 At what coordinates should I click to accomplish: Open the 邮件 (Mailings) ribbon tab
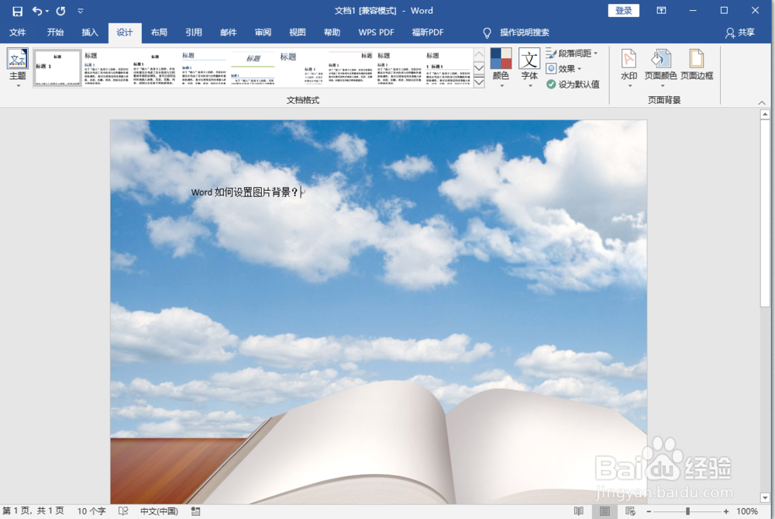[x=228, y=33]
